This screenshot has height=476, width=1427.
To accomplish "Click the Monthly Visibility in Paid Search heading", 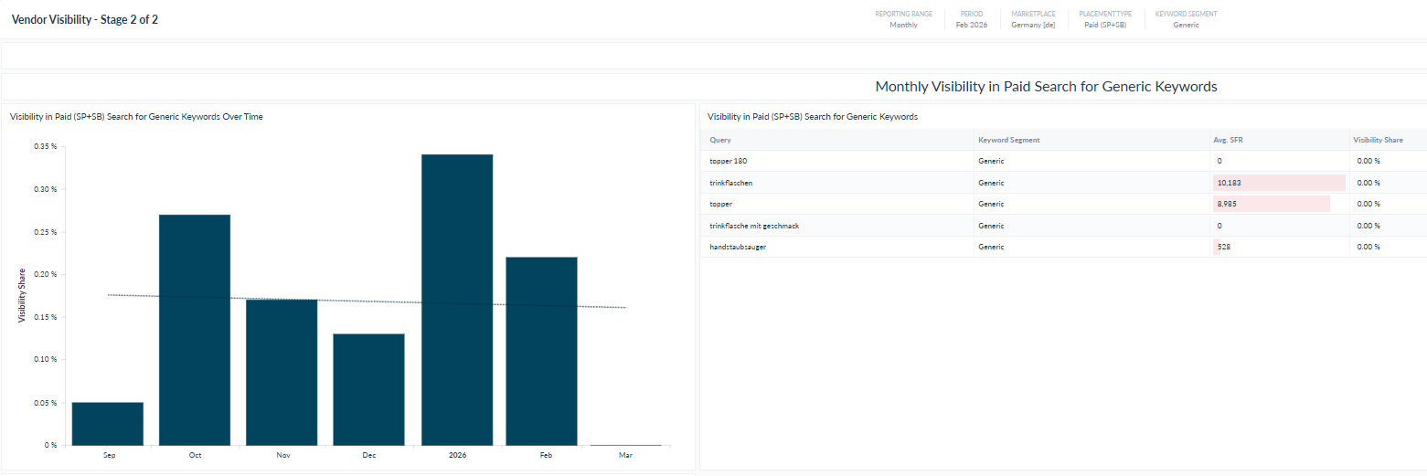I will 1046,87.
